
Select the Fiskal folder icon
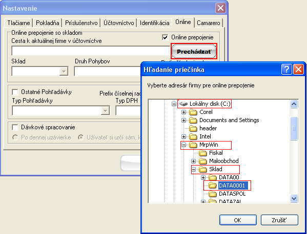click(203, 153)
